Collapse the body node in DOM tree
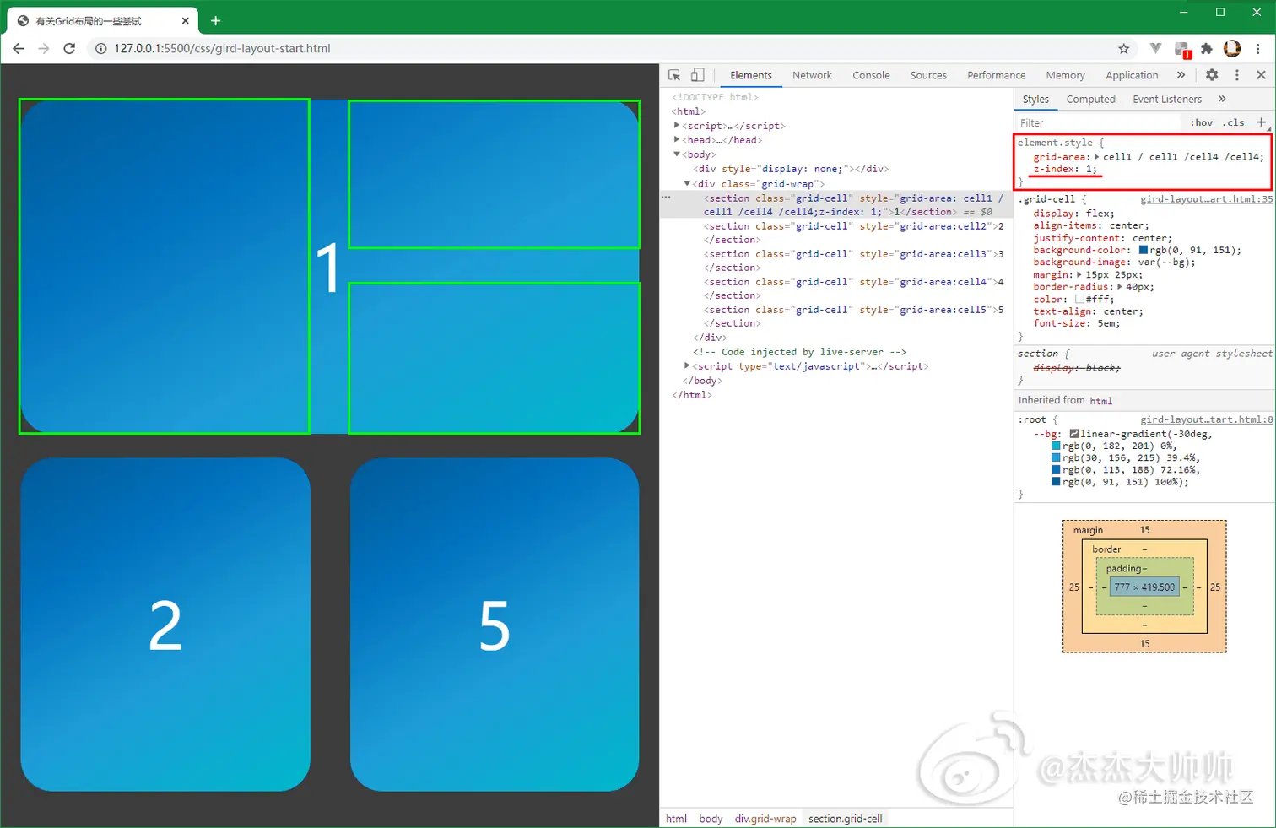Screen dimensions: 1276x828 pos(677,154)
